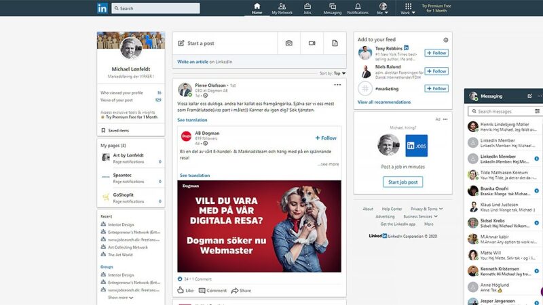Click Start job post button
Viewport: 543px width, 305px height.
click(402, 182)
